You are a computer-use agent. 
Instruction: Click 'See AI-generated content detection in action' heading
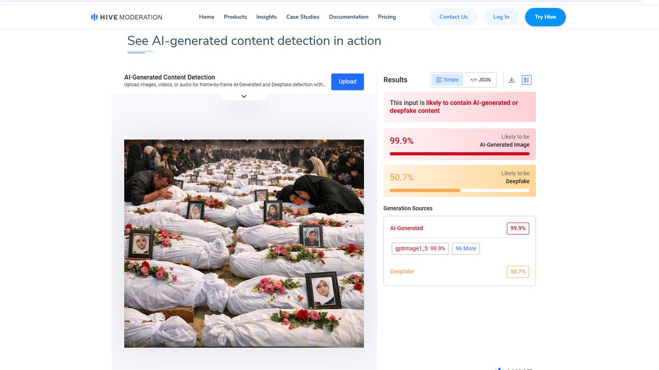pyautogui.click(x=254, y=41)
